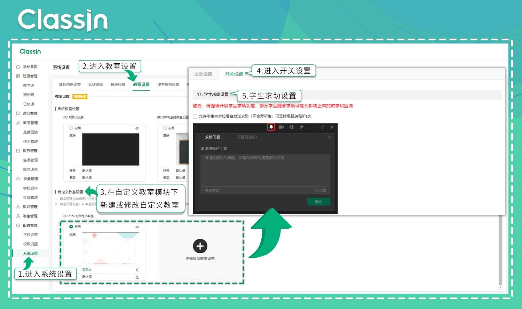Click the 云盘管理 cloud icon
522x309 pixels.
tap(18, 179)
